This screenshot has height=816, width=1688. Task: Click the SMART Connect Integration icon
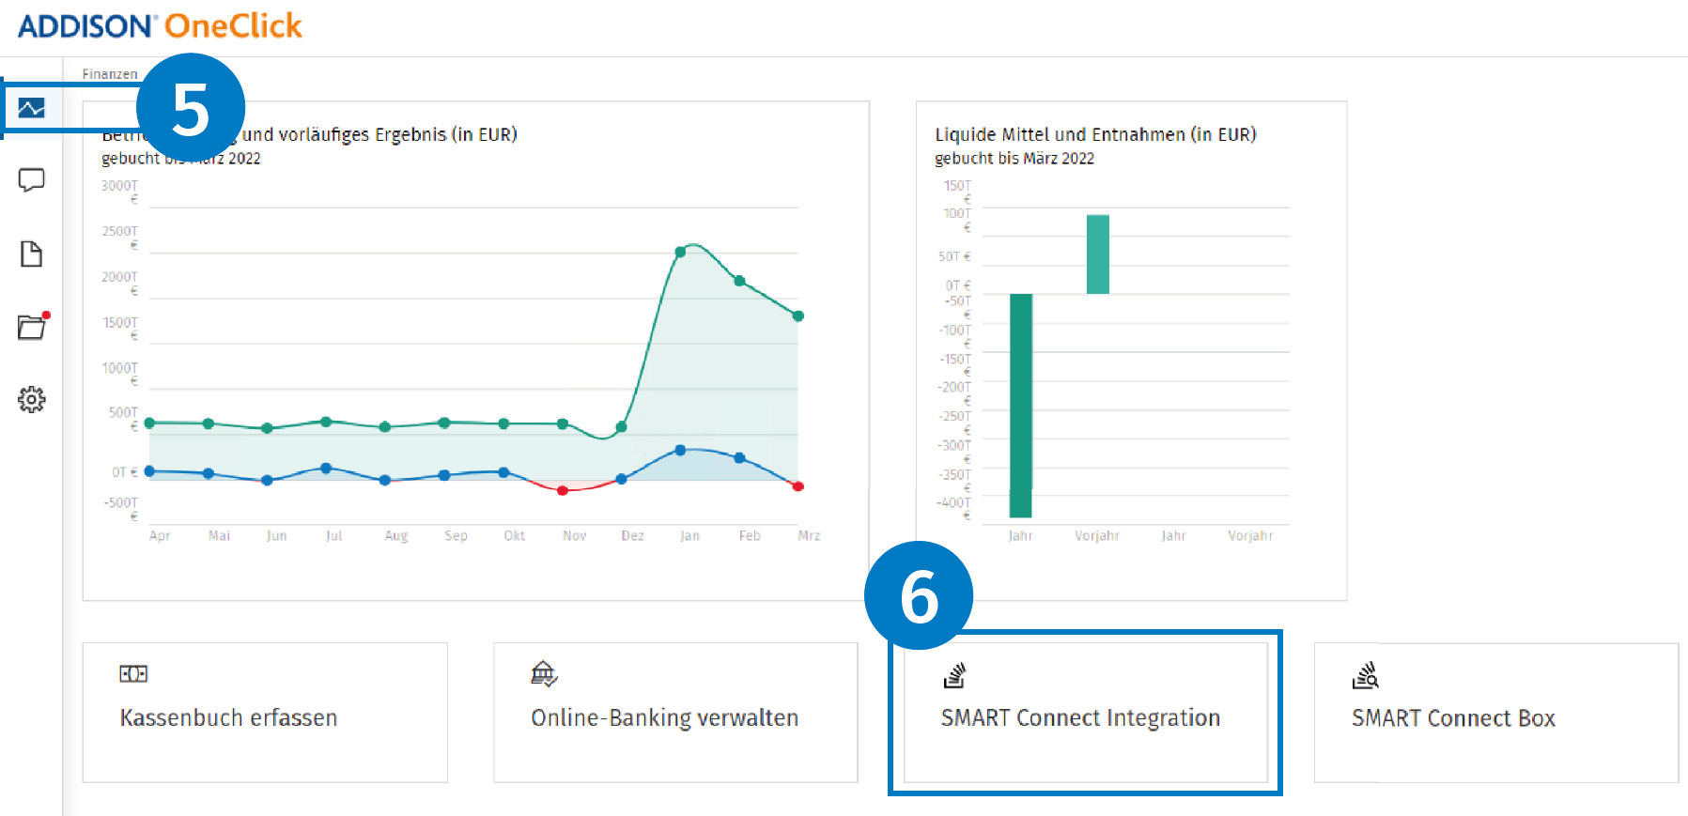click(954, 675)
